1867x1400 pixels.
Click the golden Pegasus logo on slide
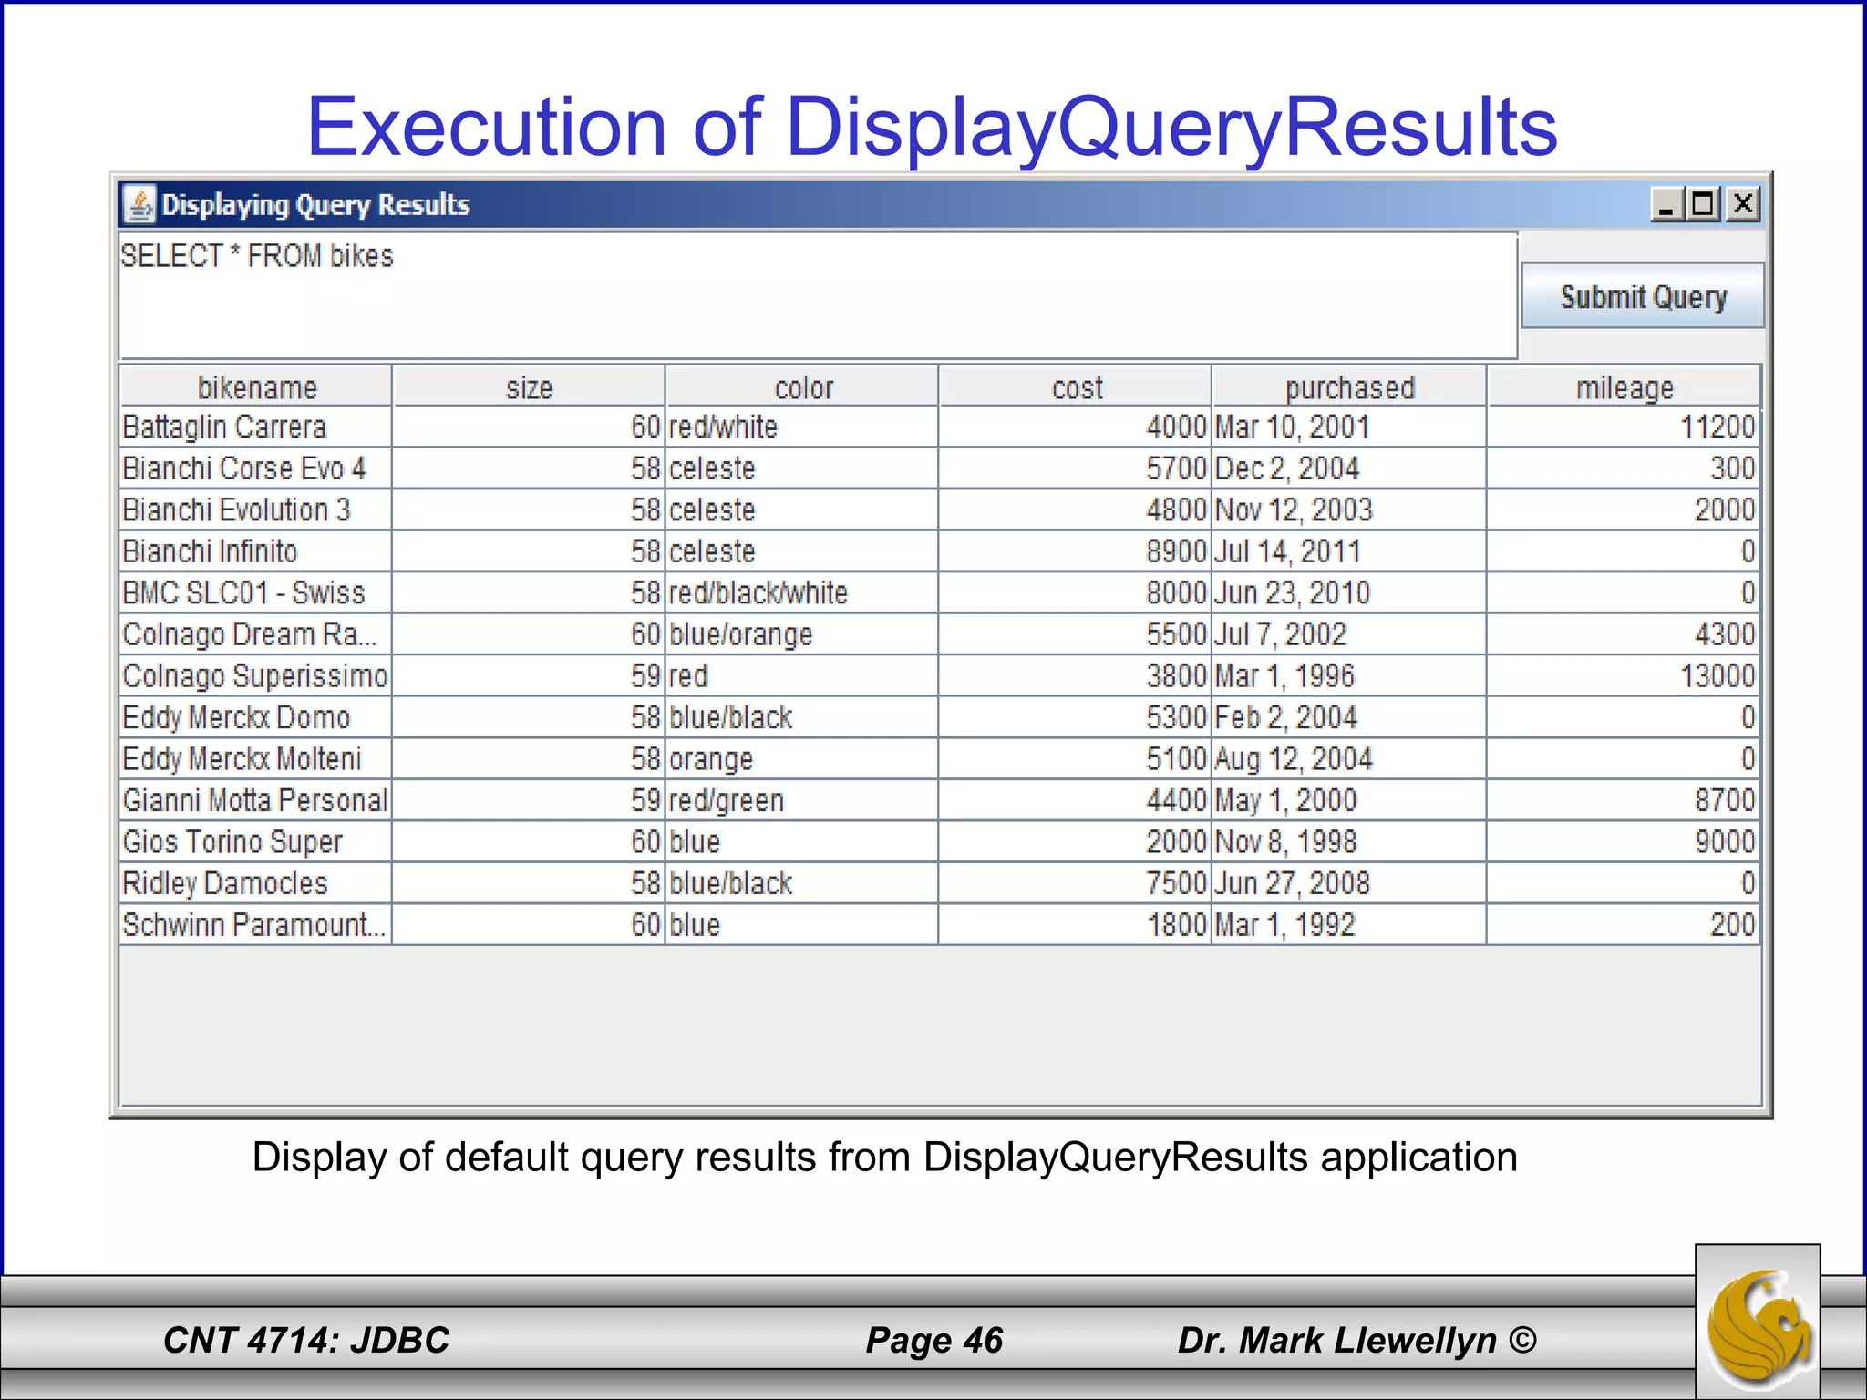coord(1759,1323)
